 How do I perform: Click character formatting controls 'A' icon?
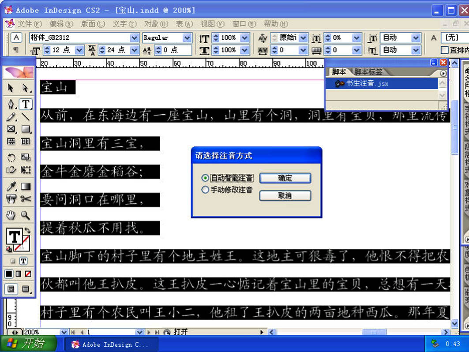click(x=16, y=37)
